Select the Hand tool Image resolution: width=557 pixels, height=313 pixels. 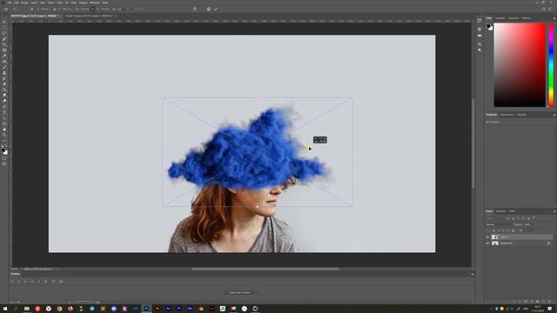(x=4, y=130)
